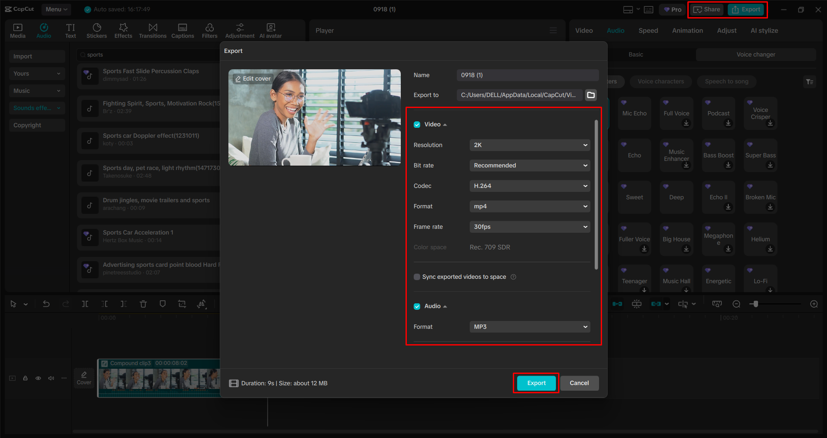The image size is (827, 438).
Task: Open the Voice changer tab
Action: (755, 54)
